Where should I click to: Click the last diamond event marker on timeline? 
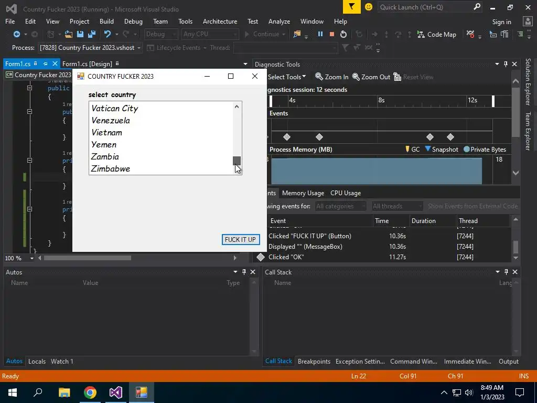click(x=450, y=137)
